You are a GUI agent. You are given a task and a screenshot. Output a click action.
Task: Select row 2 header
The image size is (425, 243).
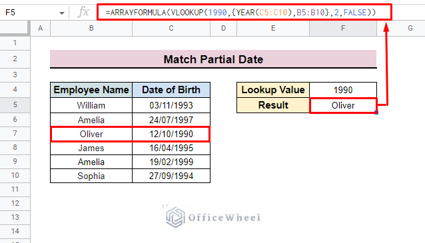tap(15, 59)
